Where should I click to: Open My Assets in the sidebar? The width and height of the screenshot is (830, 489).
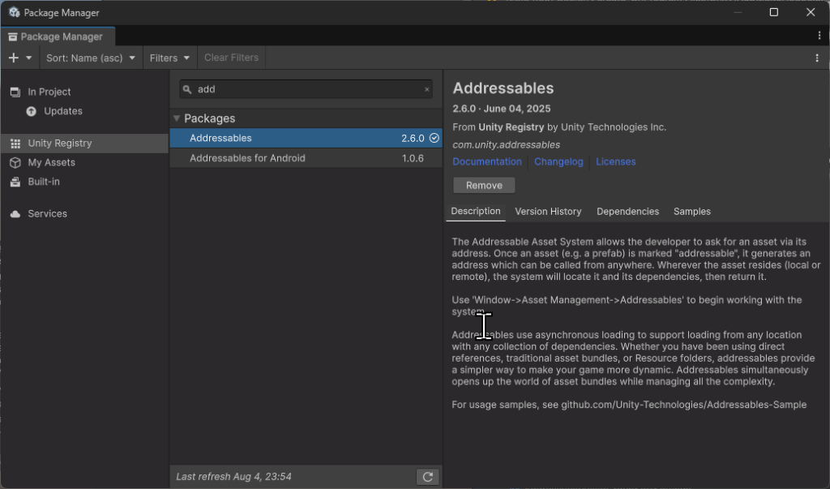click(51, 163)
